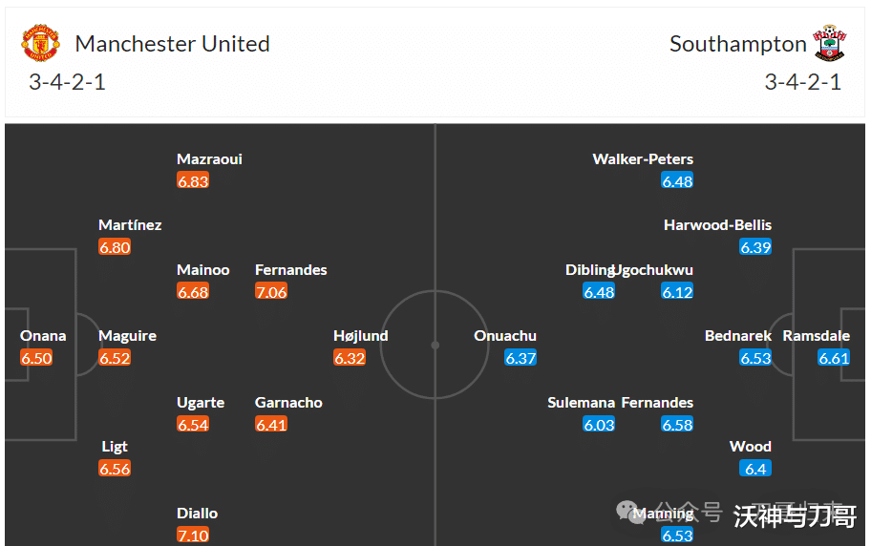
Task: Click goalkeeper Onana's name
Action: click(43, 335)
